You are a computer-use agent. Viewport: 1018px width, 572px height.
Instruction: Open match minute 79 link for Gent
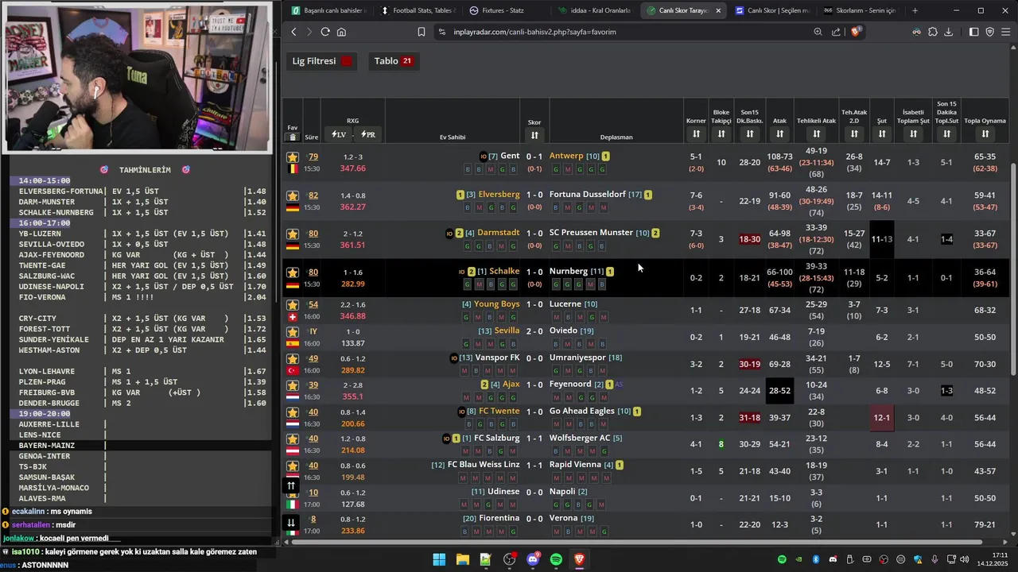(313, 157)
